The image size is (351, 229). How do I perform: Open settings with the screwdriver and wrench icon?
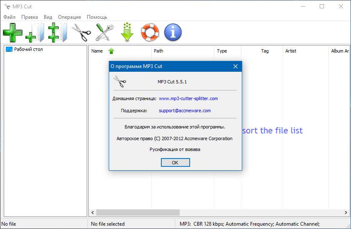[x=104, y=33]
